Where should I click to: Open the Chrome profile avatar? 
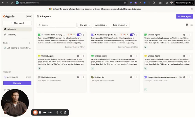172,3
